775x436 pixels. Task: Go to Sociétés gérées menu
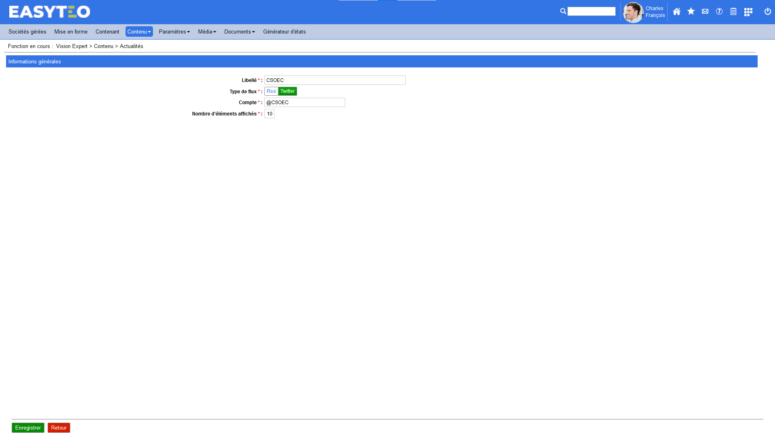click(x=27, y=32)
